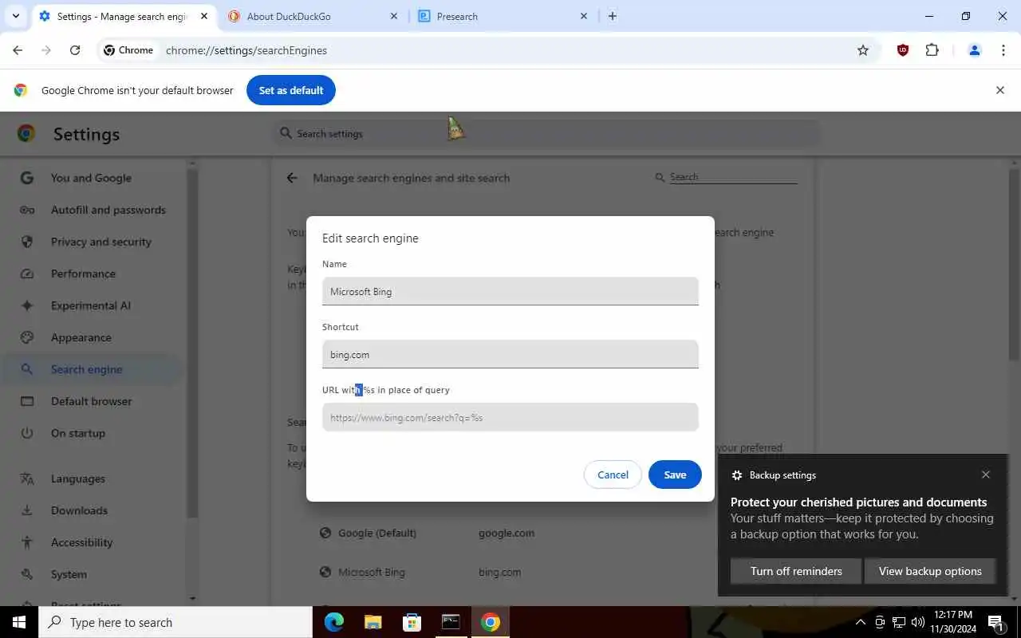Select the Settings - Manage search engines tab
1021x638 pixels.
point(124,16)
